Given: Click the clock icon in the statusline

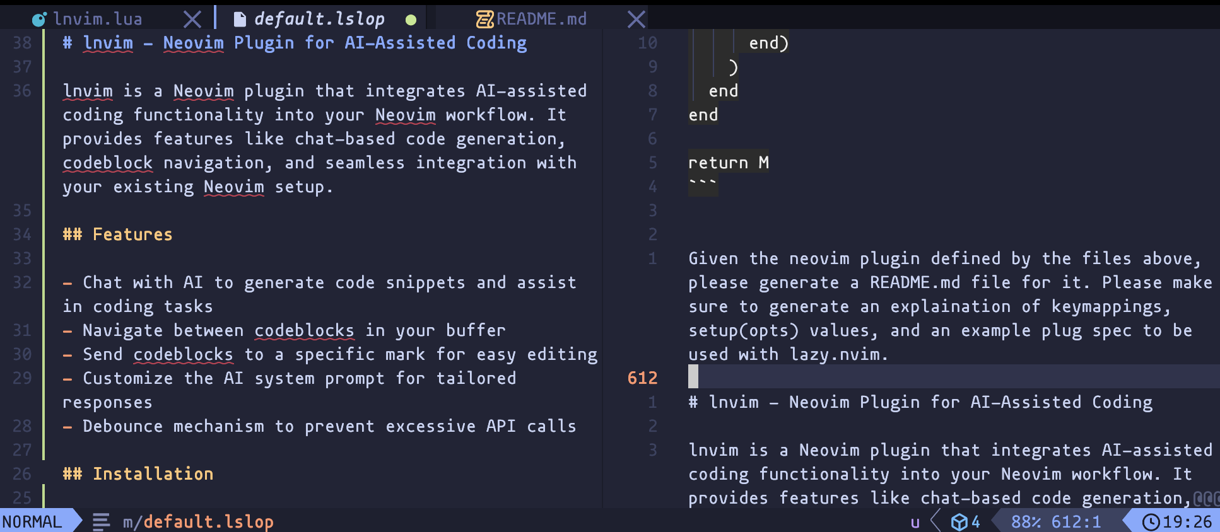Looking at the screenshot, I should coord(1151,522).
